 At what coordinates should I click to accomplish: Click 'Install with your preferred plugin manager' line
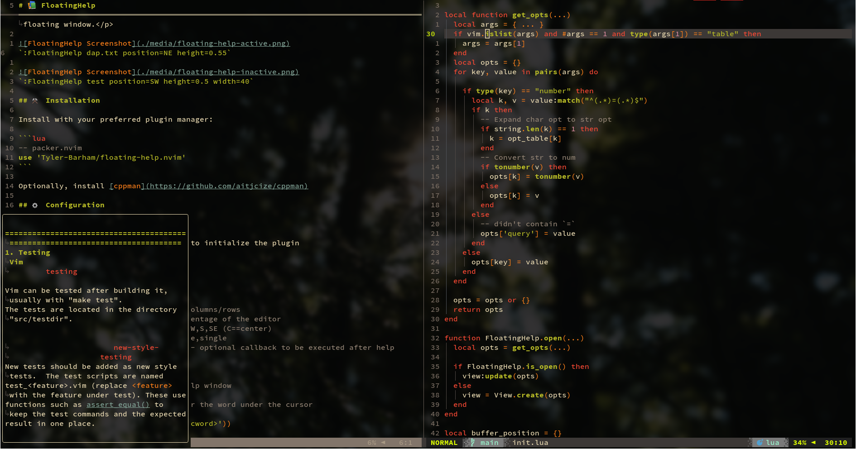(115, 119)
